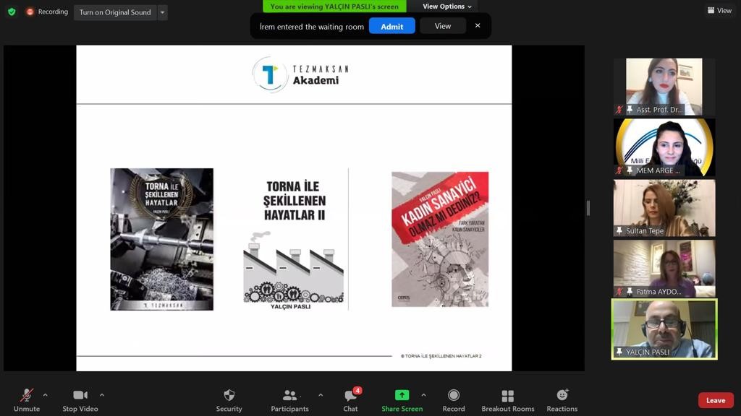Screen dimensions: 741x416
Task: Select the MEM ARGE participant video
Action: (x=664, y=147)
